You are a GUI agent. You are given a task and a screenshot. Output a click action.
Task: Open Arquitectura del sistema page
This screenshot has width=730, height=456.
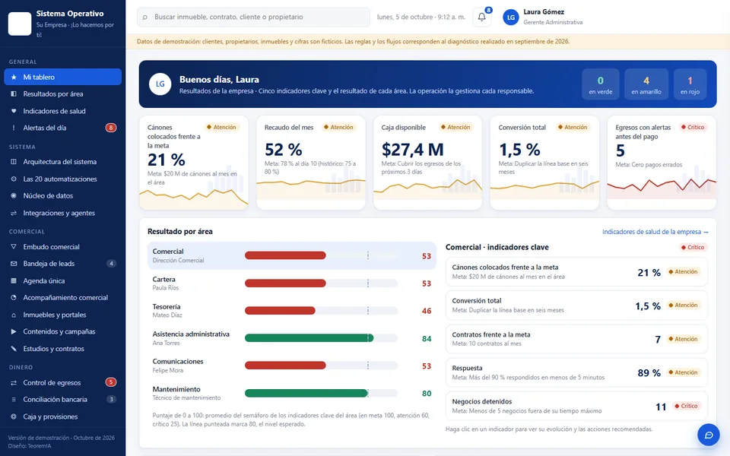click(63, 162)
